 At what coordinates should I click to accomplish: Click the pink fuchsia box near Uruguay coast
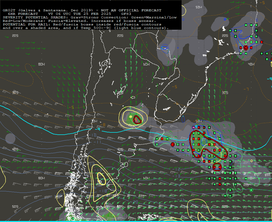[x=194, y=128]
